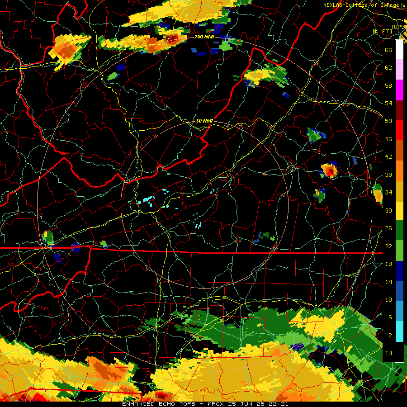Click the TOPS legend heading
Viewport: 407px width, 407px height.
tap(398, 27)
